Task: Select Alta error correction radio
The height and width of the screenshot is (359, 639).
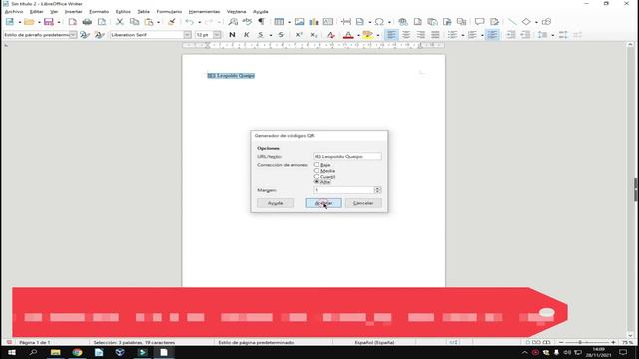Action: (x=317, y=182)
